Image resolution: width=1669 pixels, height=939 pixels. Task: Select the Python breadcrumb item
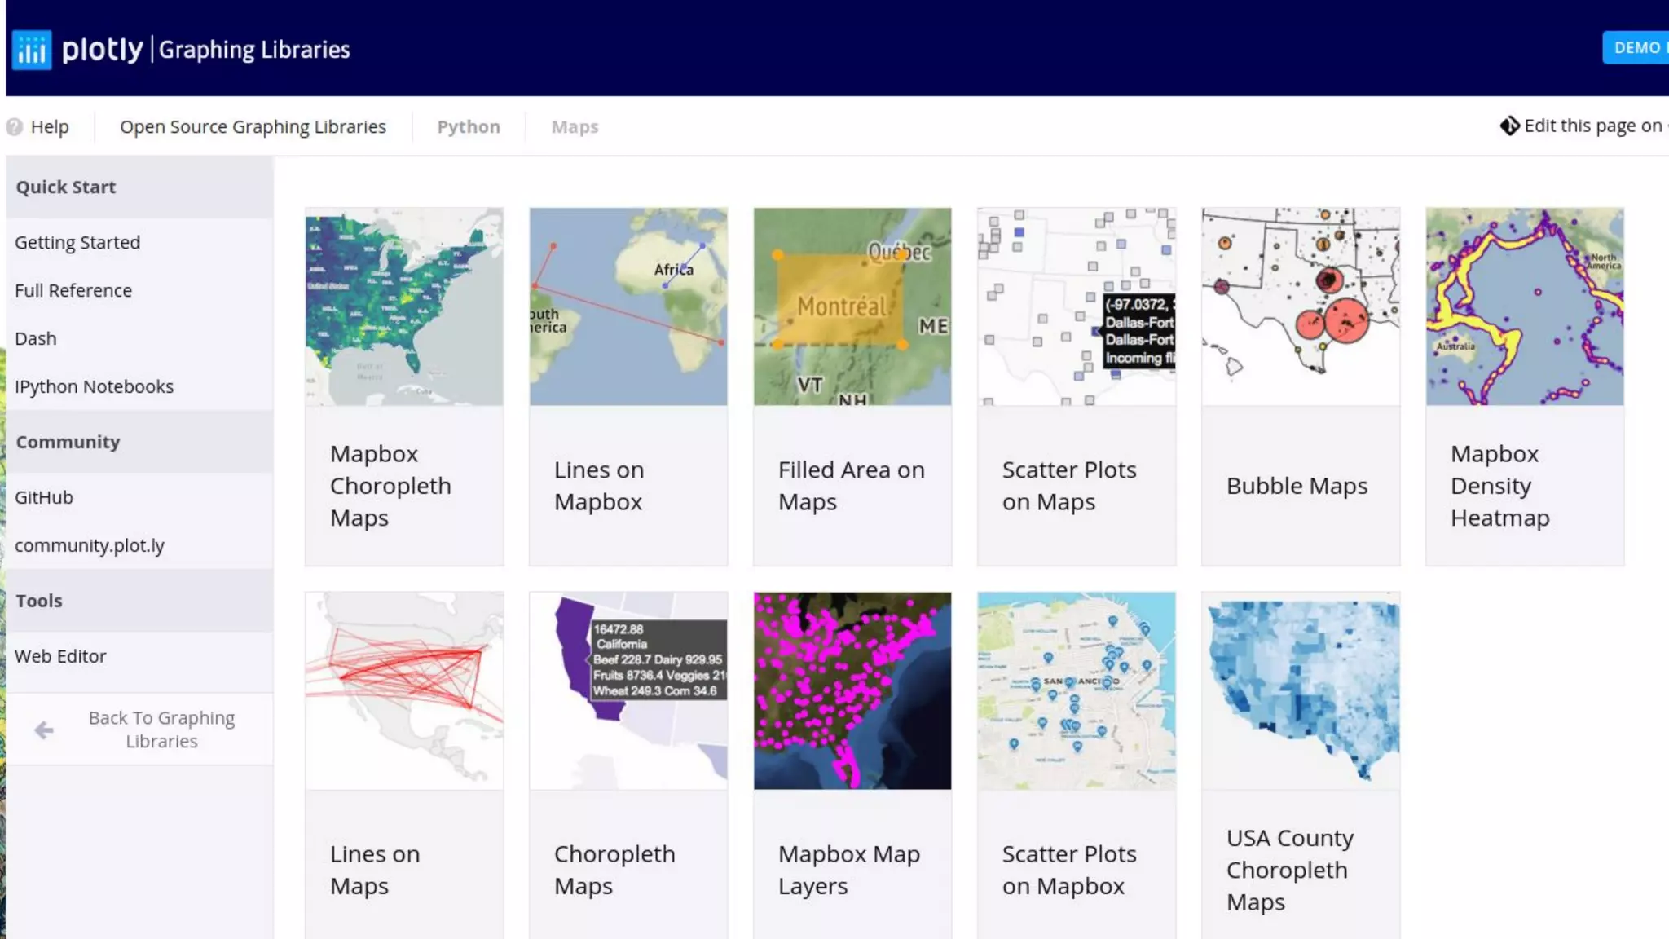[469, 127]
